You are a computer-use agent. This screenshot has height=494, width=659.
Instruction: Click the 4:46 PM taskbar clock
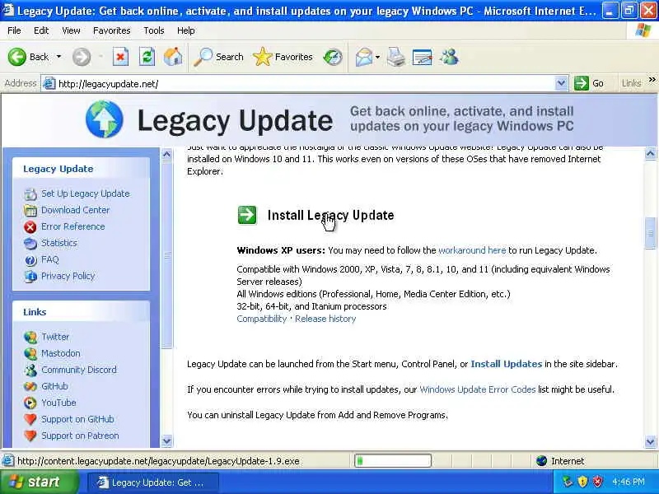tap(629, 482)
